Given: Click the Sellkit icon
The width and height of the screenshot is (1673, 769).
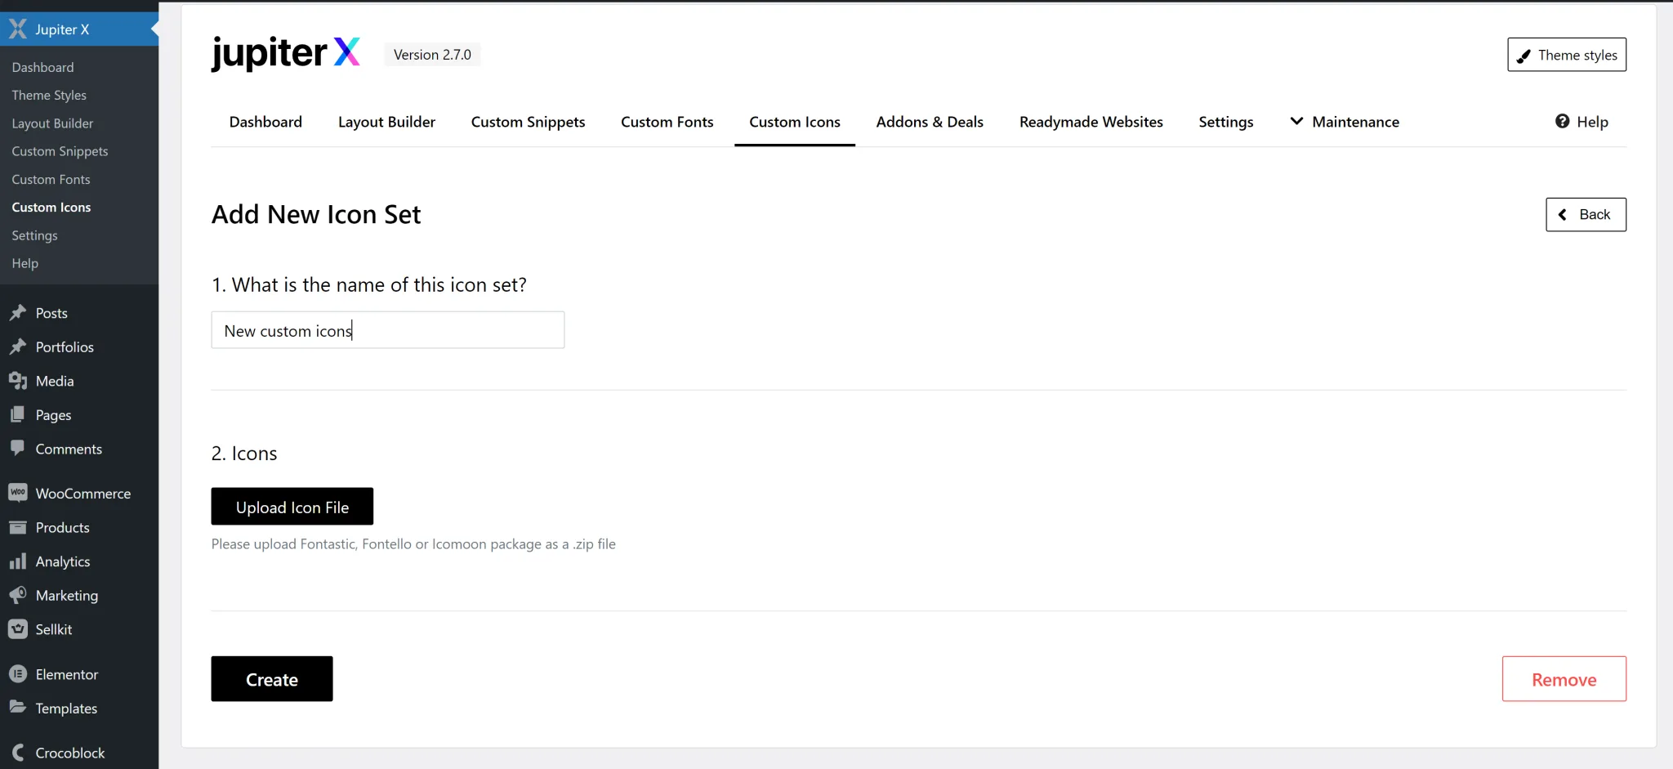Looking at the screenshot, I should [x=17, y=629].
